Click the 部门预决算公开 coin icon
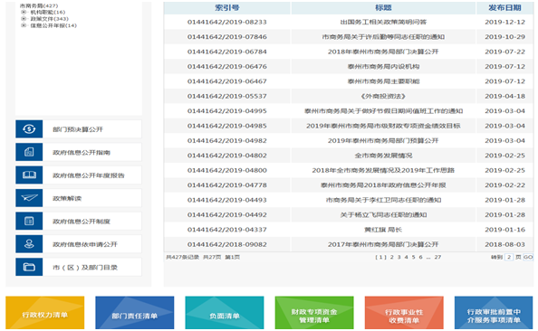 (x=29, y=128)
